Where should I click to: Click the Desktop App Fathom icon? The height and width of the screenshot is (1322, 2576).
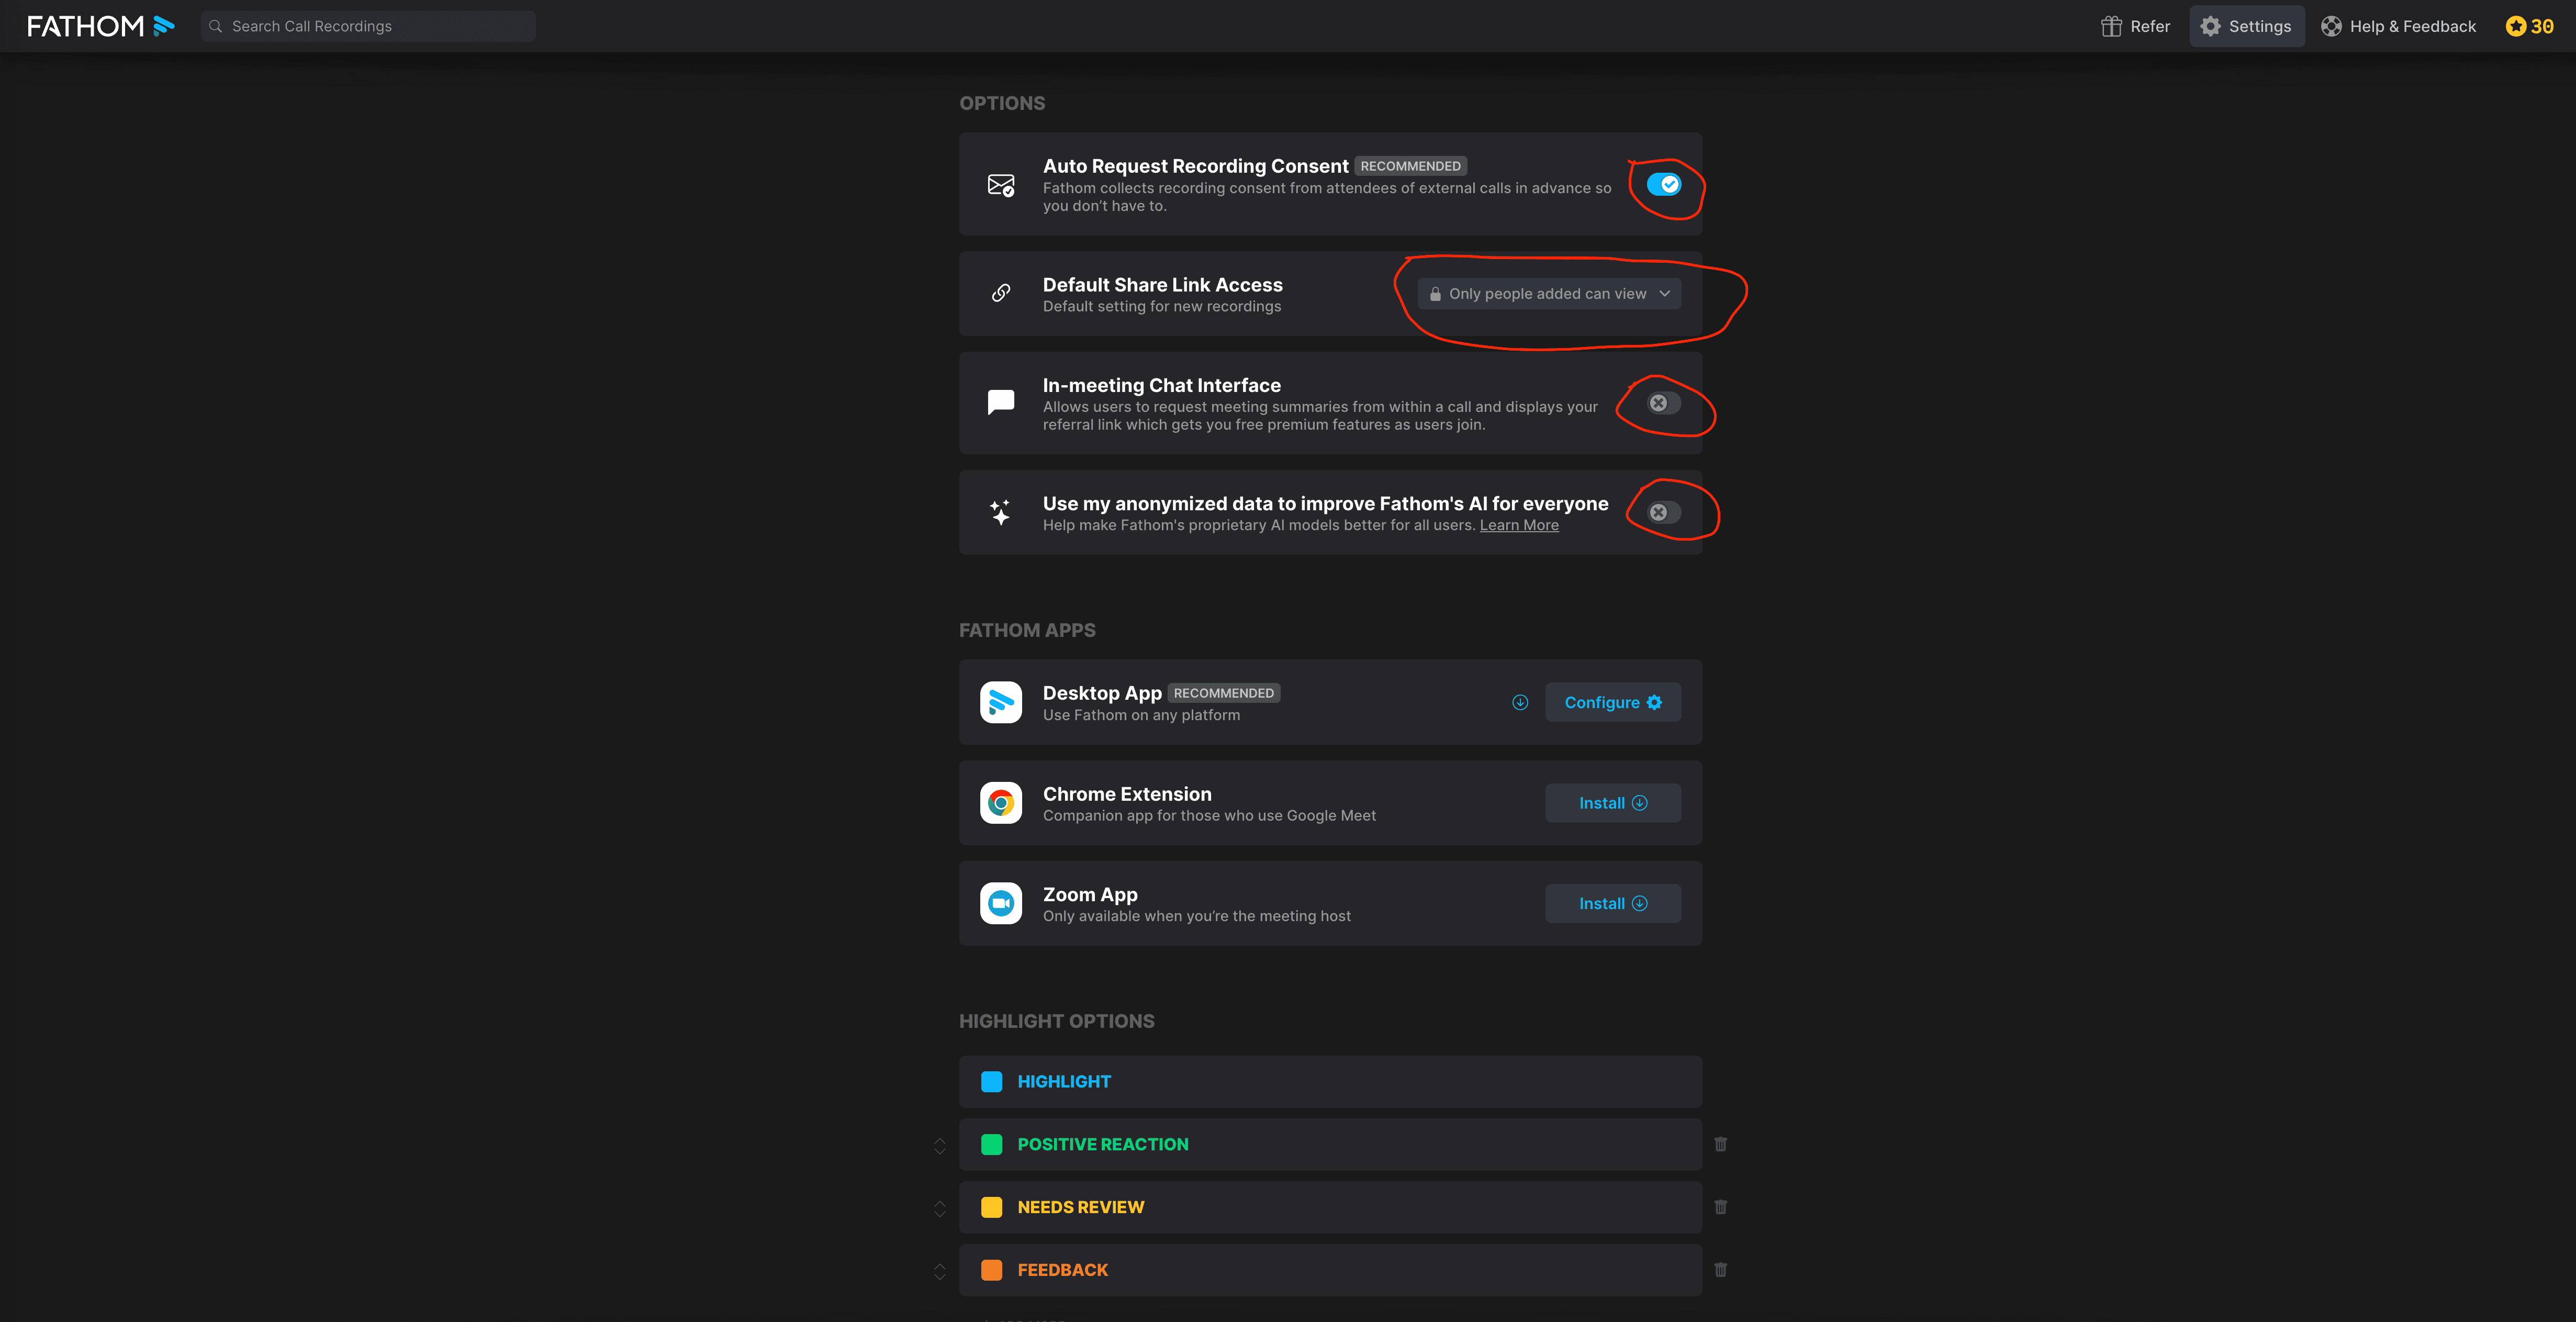tap(1000, 702)
